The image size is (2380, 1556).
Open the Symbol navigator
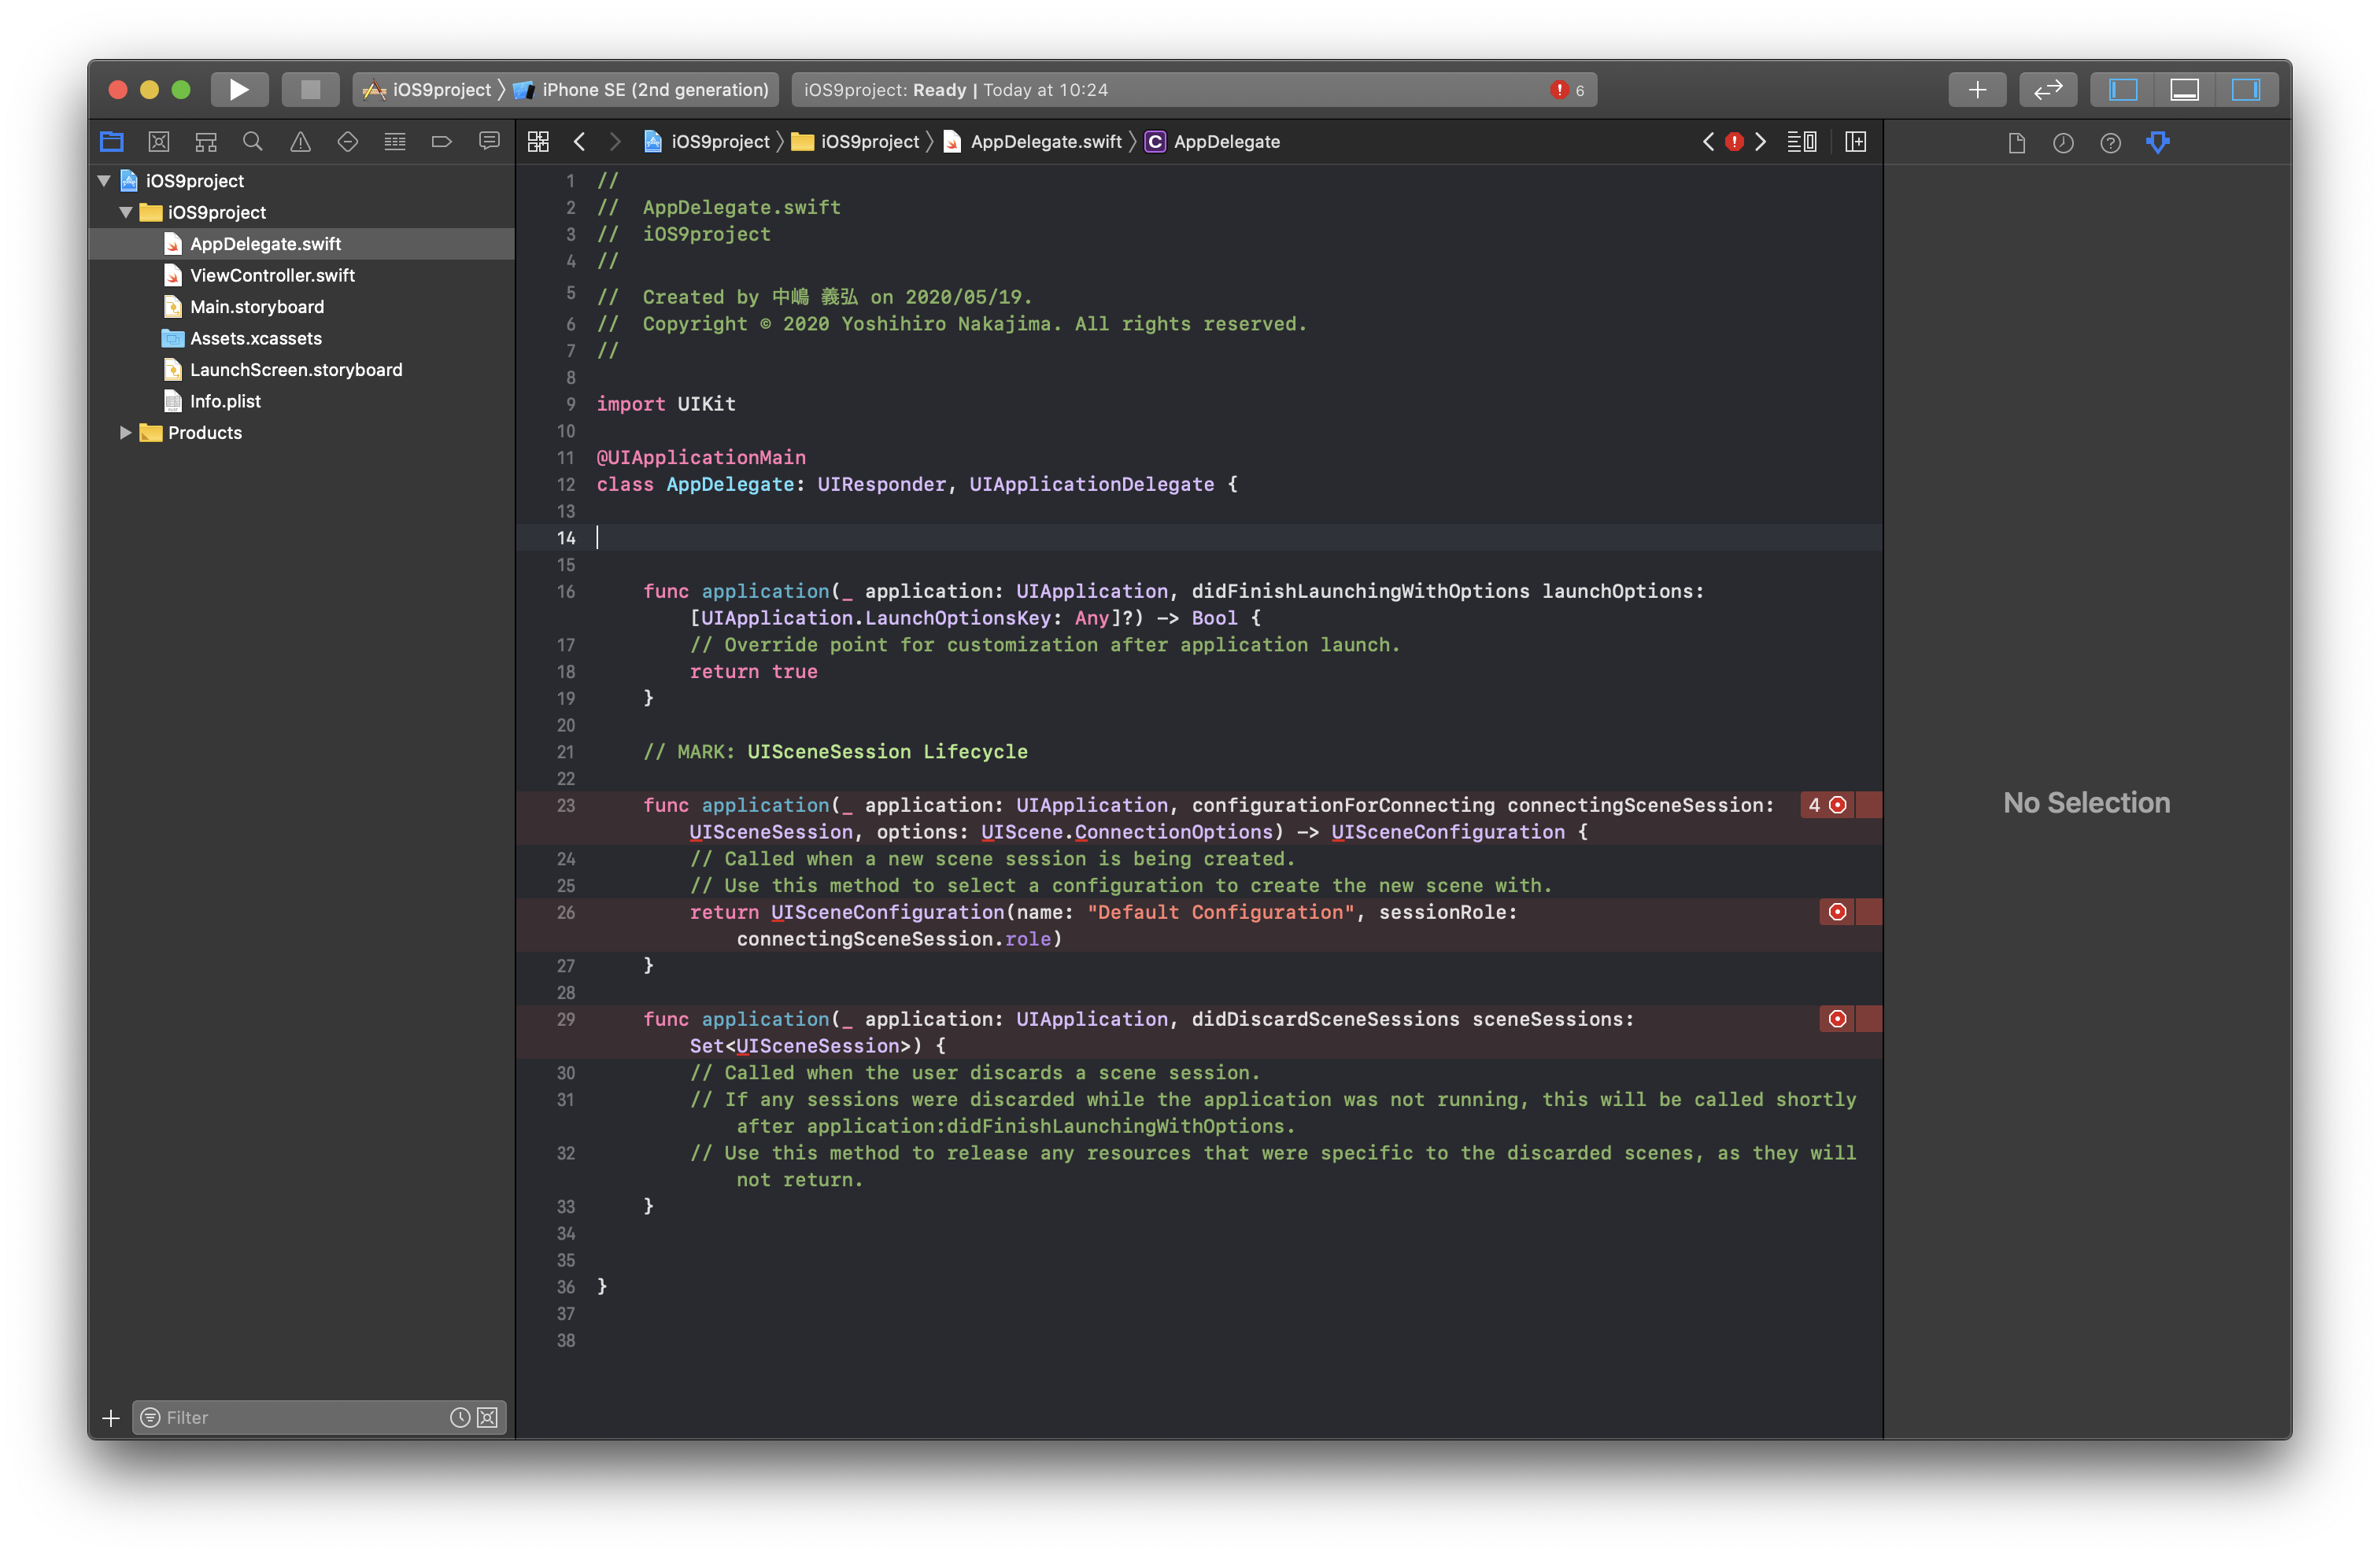point(206,142)
